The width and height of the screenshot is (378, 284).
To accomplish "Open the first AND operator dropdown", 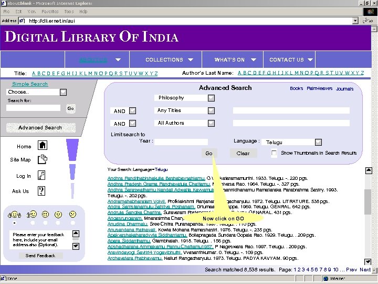I will [133, 111].
